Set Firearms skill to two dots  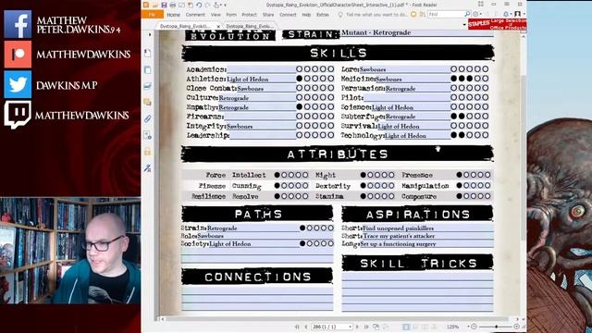(307, 117)
